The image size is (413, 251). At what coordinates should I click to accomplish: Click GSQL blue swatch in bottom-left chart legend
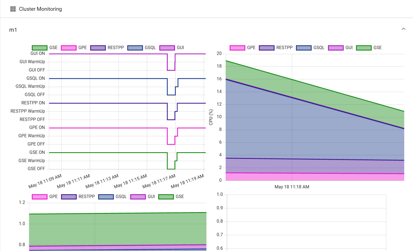click(x=106, y=197)
